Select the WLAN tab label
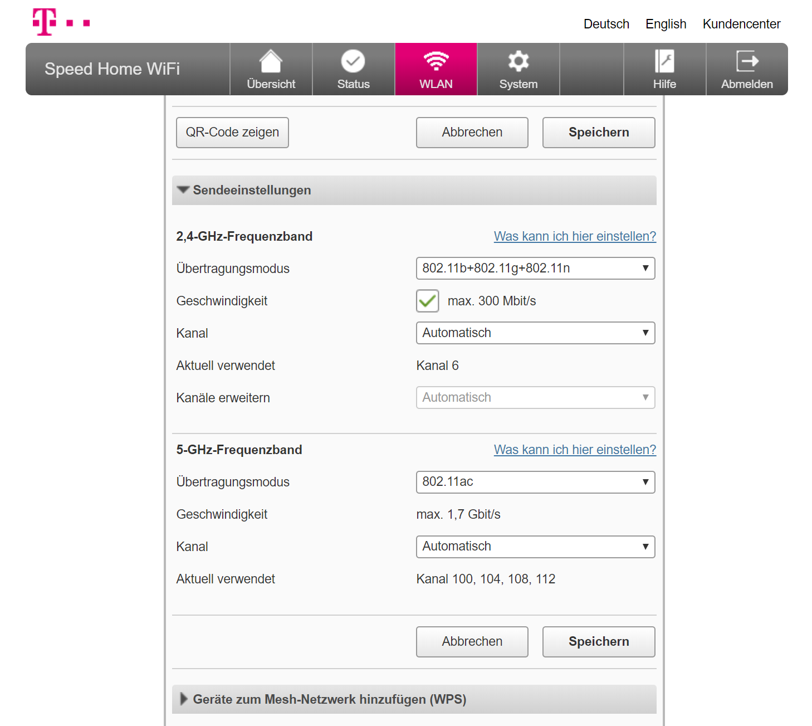 436,84
